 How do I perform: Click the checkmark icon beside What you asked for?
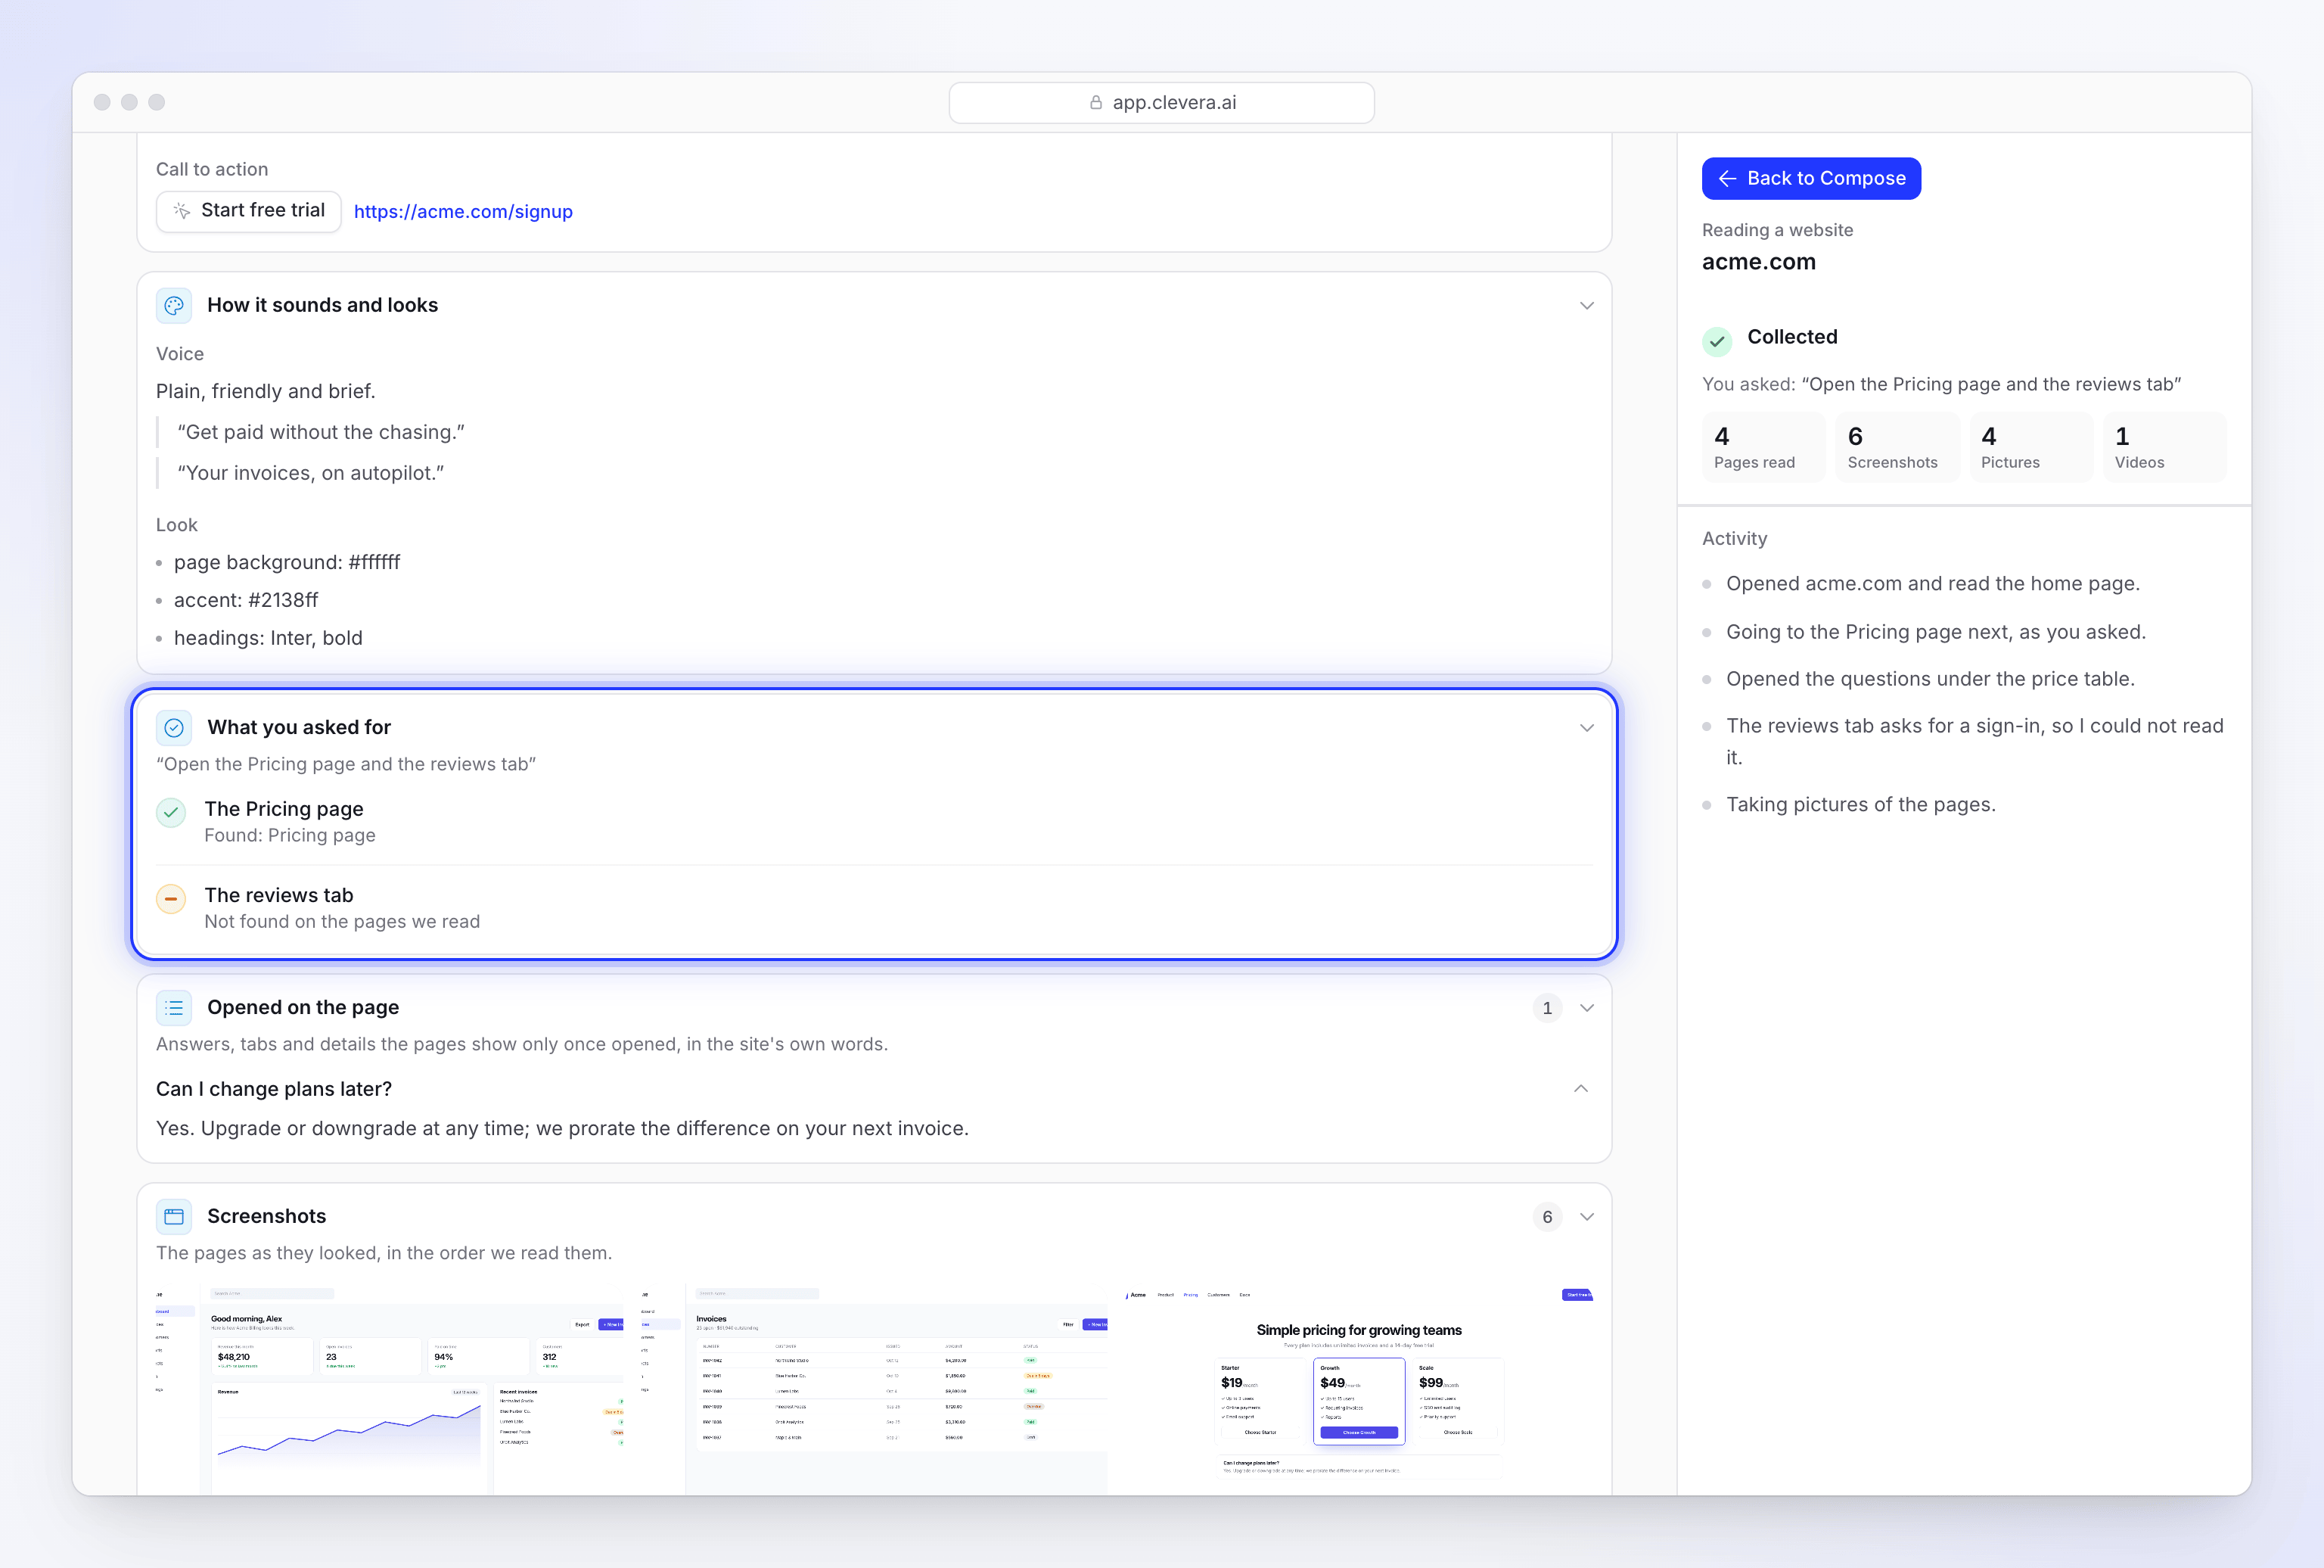point(174,728)
